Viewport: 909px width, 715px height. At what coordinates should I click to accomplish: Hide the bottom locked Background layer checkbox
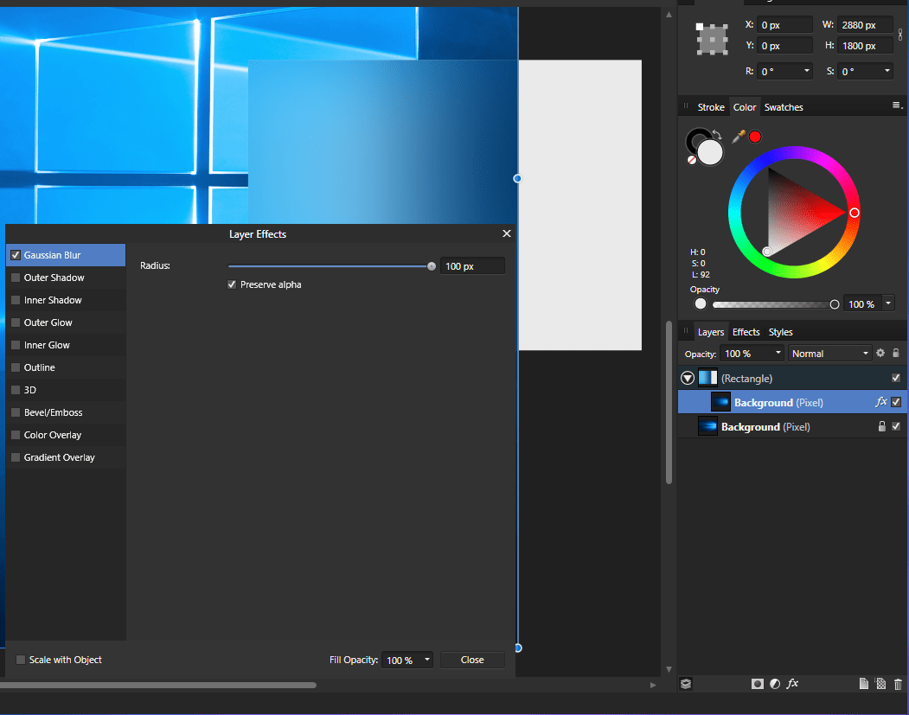click(x=896, y=426)
